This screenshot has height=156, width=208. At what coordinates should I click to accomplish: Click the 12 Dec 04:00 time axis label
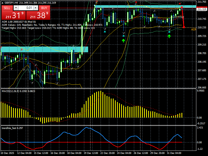click(x=24, y=153)
